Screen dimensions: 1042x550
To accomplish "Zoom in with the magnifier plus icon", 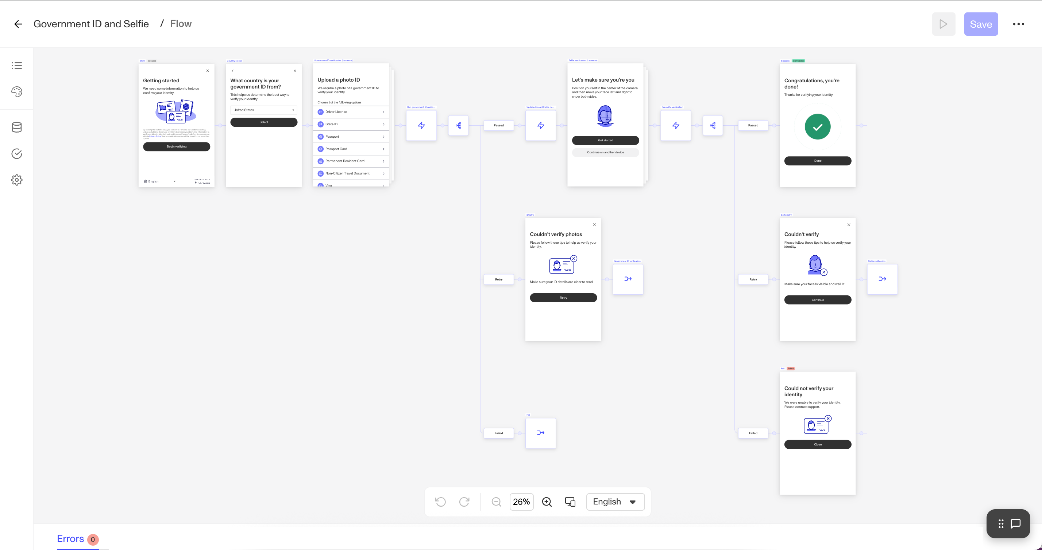I will pos(547,502).
